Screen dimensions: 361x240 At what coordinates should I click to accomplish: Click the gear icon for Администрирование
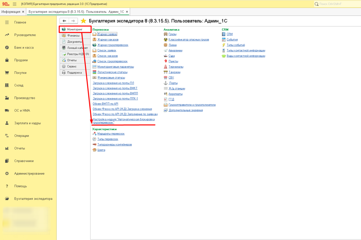pyautogui.click(x=7, y=173)
